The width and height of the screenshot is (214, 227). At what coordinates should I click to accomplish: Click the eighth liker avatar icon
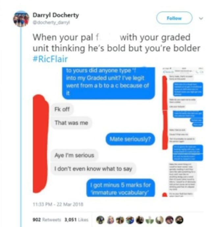tap(170, 220)
